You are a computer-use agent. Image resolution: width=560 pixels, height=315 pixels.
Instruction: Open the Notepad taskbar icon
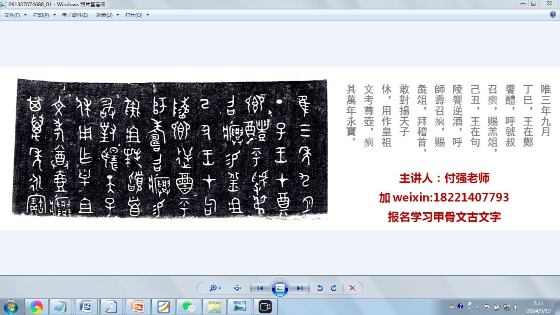60,307
